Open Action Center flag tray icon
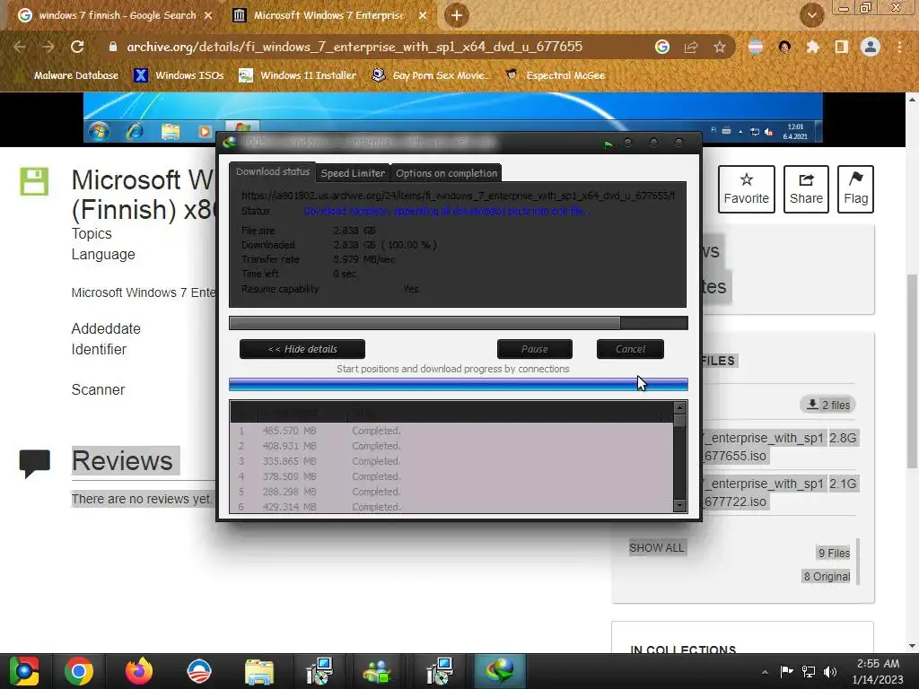 [x=786, y=671]
